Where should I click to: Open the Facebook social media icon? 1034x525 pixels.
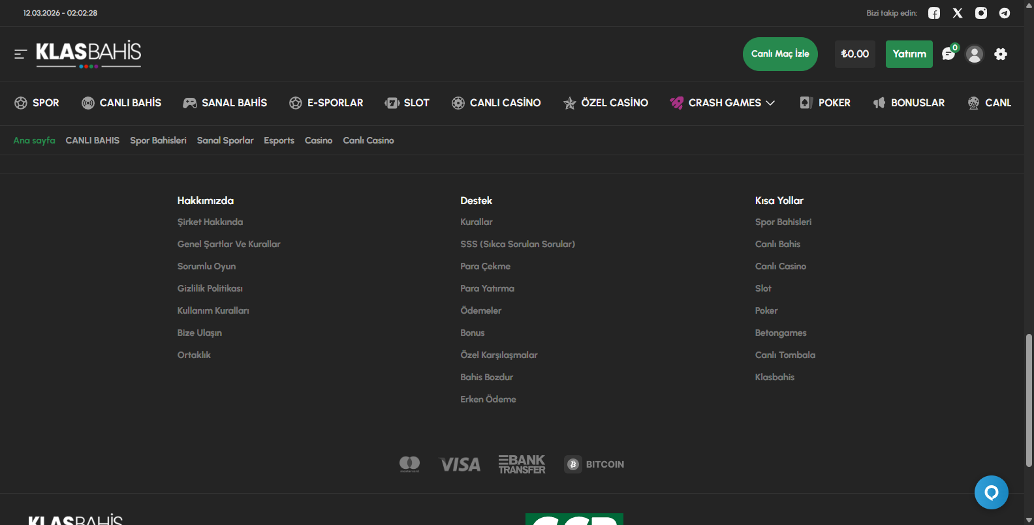tap(934, 13)
